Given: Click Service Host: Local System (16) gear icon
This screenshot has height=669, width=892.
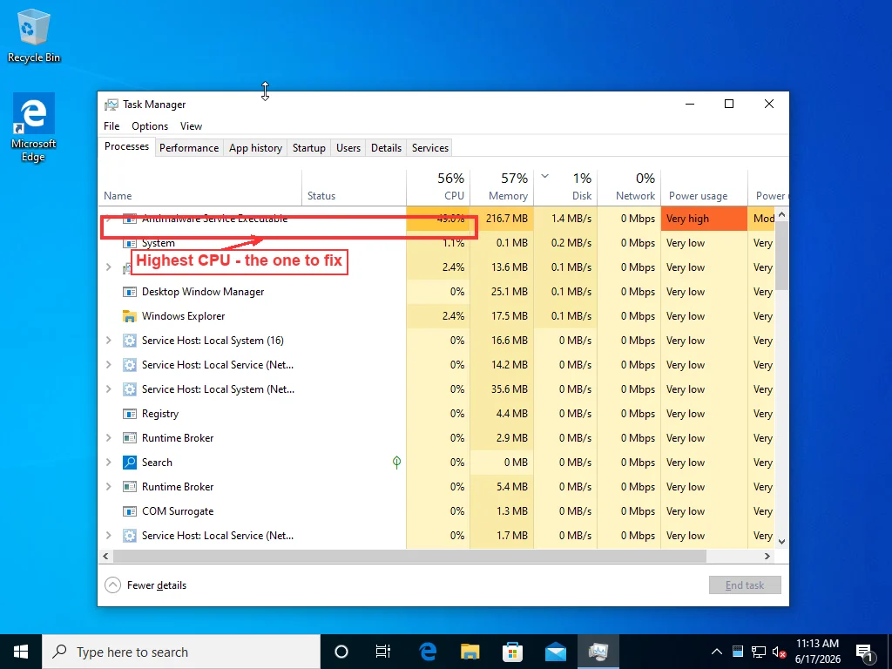Looking at the screenshot, I should click(130, 341).
